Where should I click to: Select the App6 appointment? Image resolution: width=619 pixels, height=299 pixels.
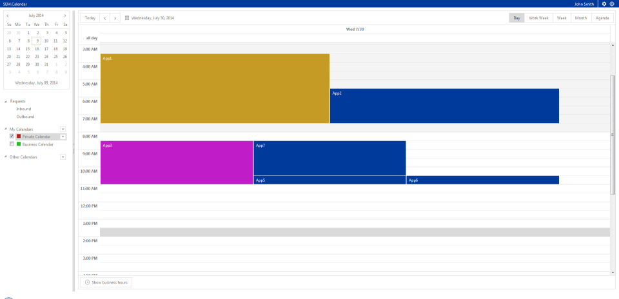pyautogui.click(x=483, y=180)
